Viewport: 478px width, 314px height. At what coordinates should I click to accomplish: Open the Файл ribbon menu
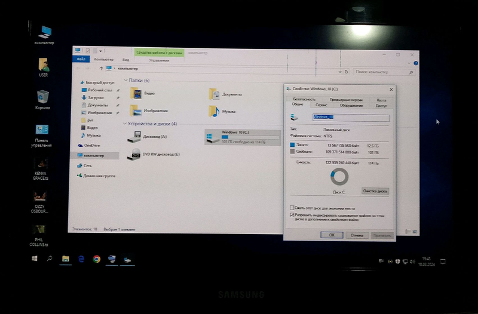[x=81, y=59]
